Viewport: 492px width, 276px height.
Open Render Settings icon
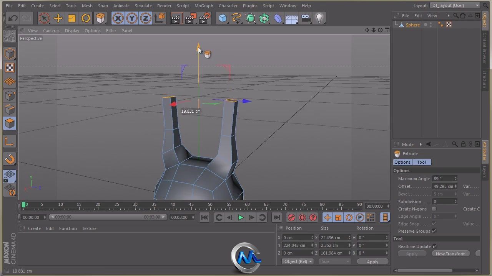point(204,18)
